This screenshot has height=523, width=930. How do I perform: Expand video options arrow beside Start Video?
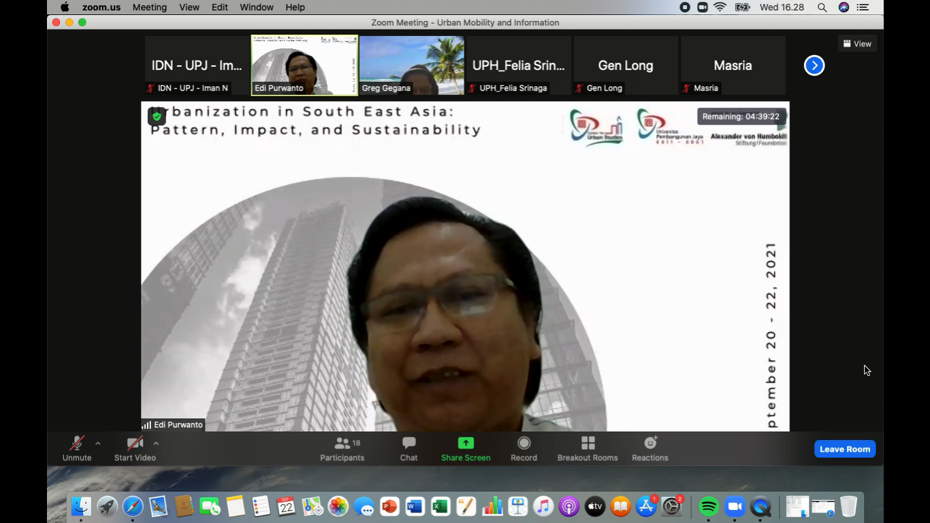pos(156,443)
